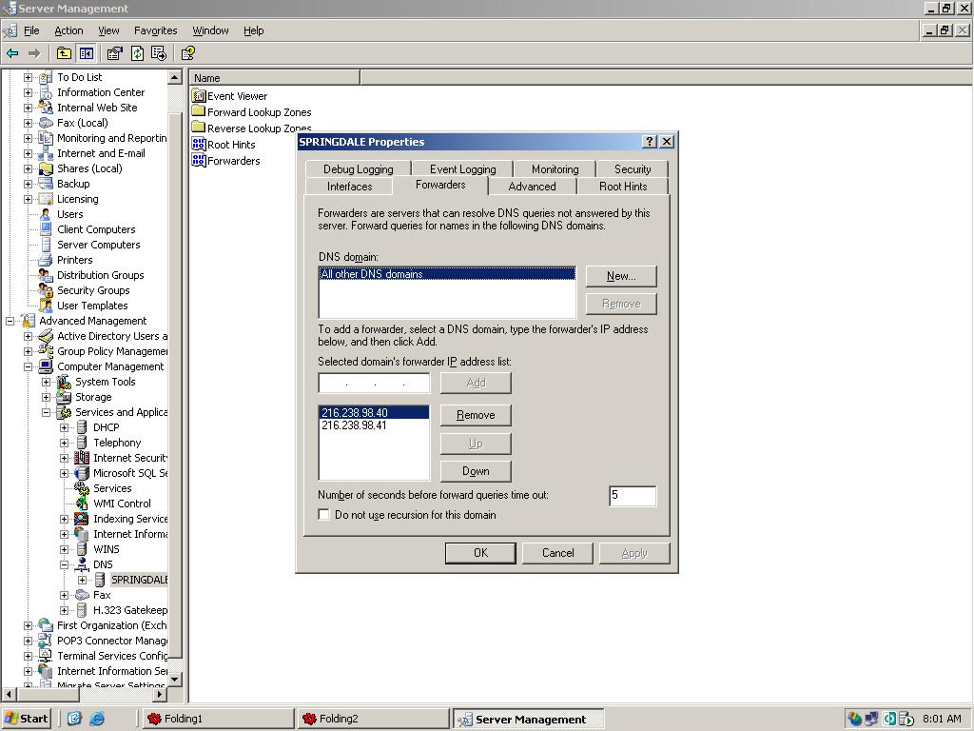Click the forward query timeout seconds field
This screenshot has width=974, height=731.
pyautogui.click(x=632, y=496)
